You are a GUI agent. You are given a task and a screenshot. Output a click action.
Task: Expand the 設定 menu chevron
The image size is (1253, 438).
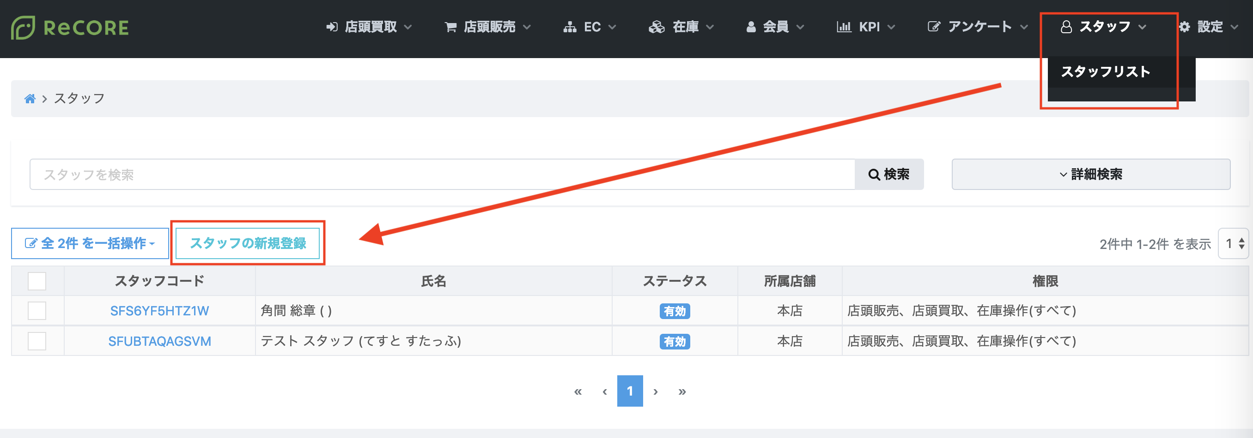(1234, 27)
